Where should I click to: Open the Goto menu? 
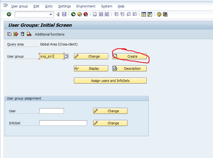click(x=49, y=6)
